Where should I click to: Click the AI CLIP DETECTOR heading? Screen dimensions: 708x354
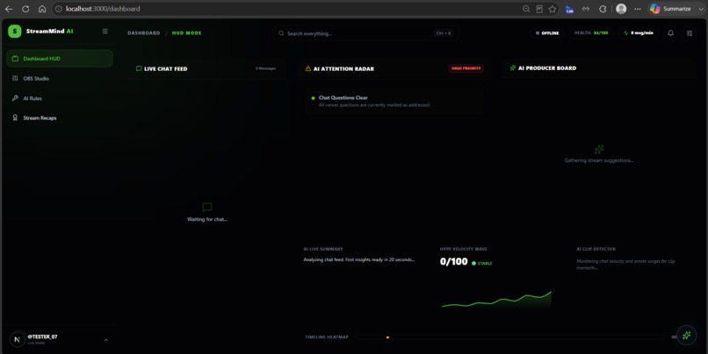596,249
